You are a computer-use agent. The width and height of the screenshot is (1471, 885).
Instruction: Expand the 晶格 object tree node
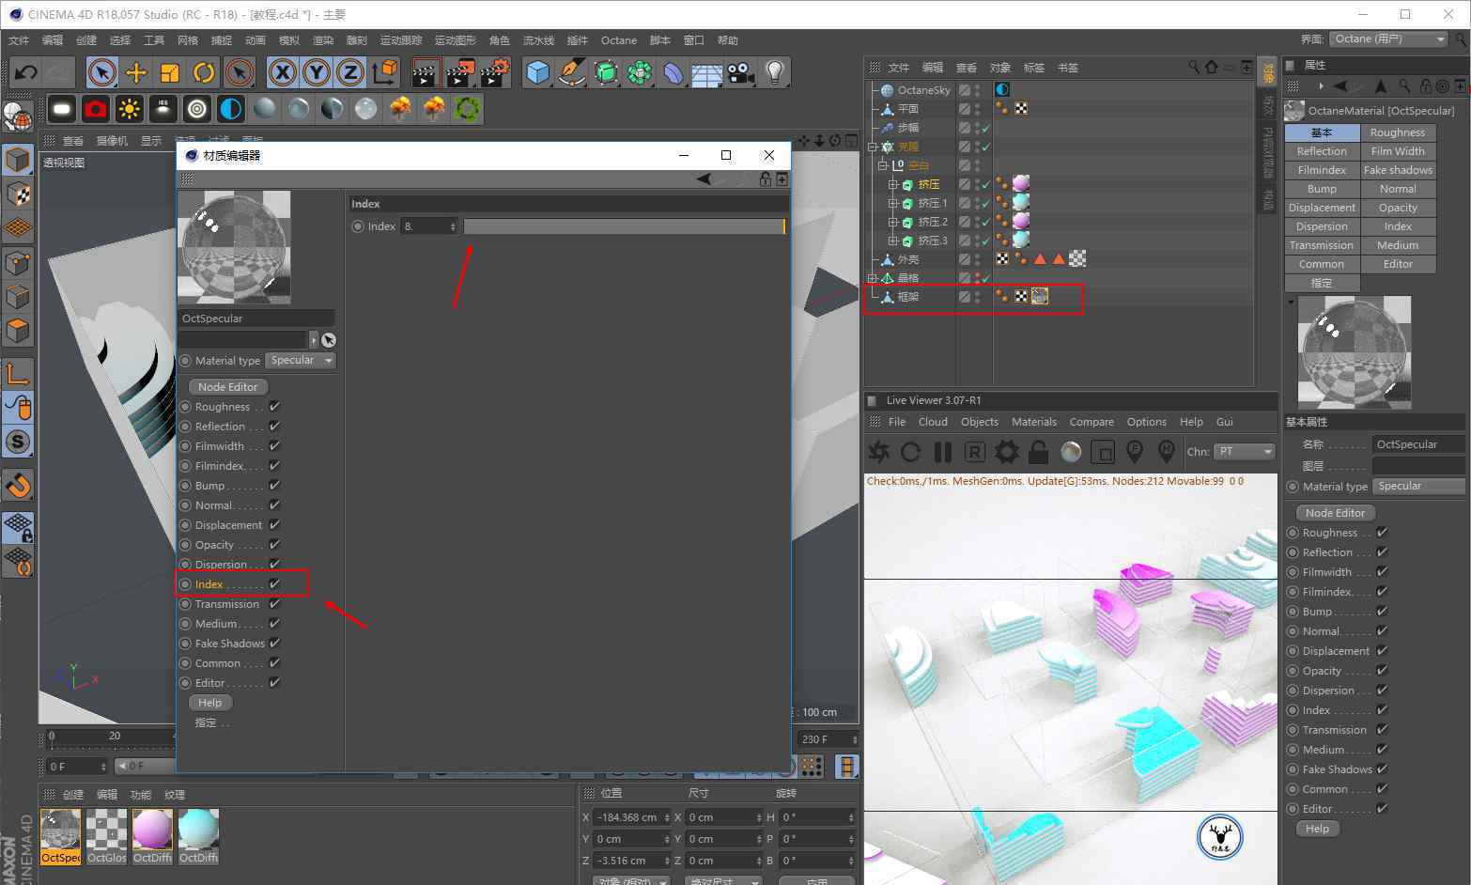873,278
